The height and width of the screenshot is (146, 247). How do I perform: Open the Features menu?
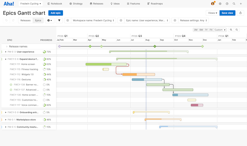[x=134, y=4]
